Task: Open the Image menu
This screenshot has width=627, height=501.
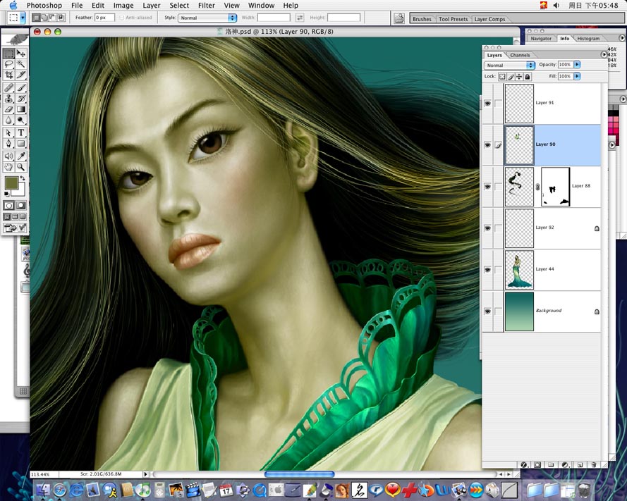Action: coord(123,5)
